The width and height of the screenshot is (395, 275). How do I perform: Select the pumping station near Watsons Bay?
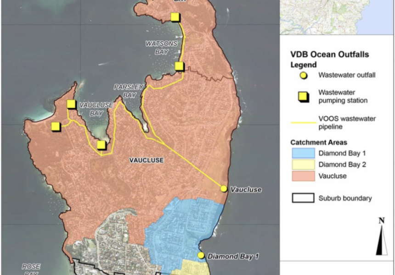pyautogui.click(x=178, y=66)
